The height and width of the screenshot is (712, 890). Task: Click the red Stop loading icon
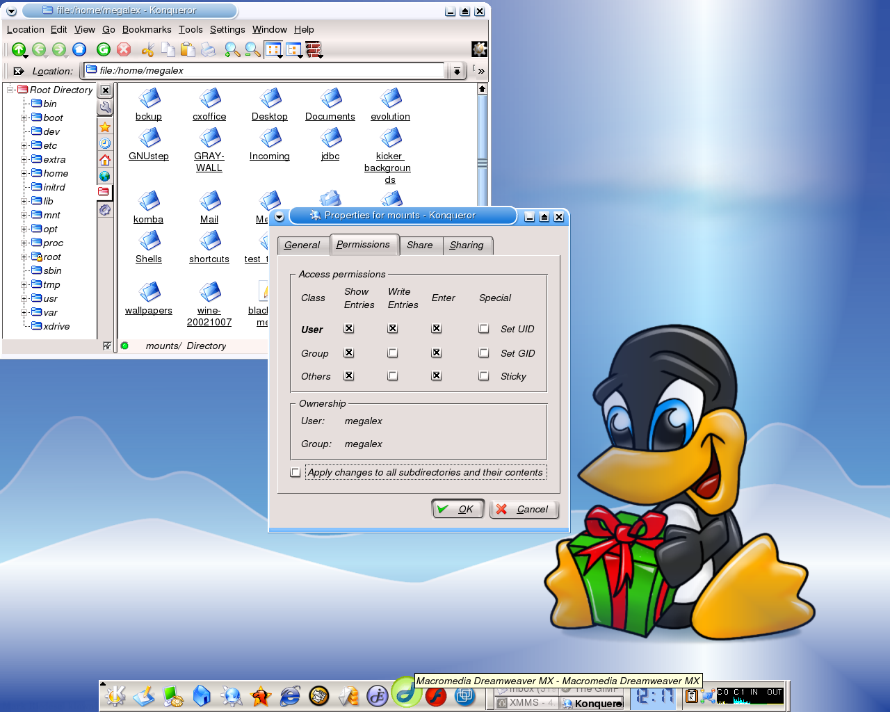tap(124, 49)
